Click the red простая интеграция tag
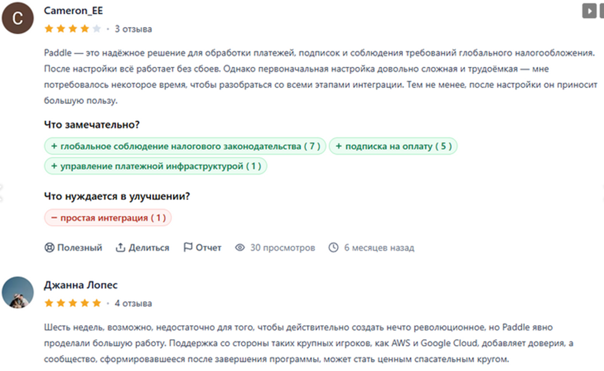 click(108, 218)
